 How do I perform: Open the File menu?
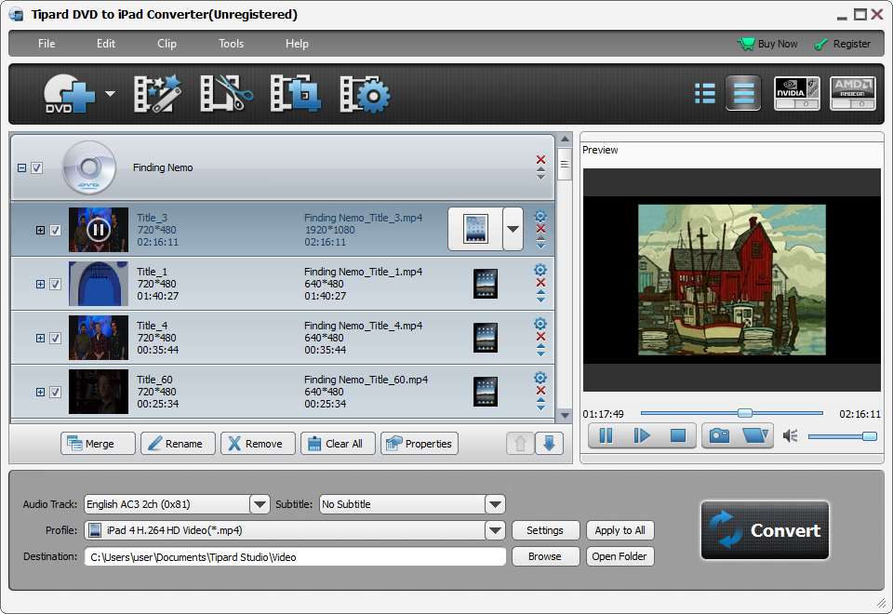(47, 44)
